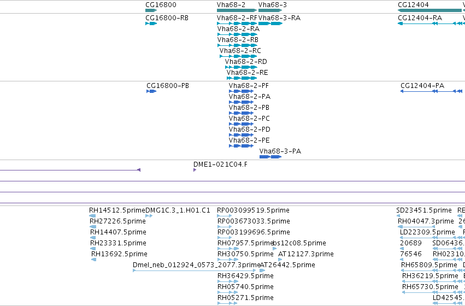Viewport: 465px width, 306px height.
Task: Select EST RP003199696.5prime
Action: (254, 232)
